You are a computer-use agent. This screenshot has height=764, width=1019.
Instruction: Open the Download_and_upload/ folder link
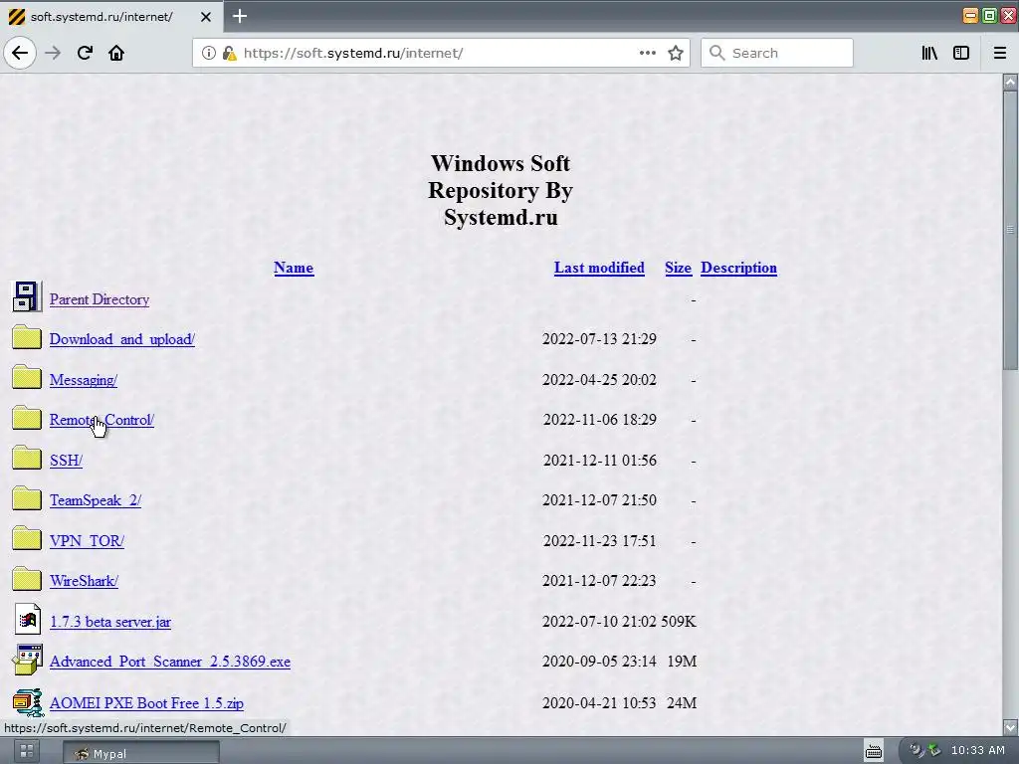(x=122, y=339)
